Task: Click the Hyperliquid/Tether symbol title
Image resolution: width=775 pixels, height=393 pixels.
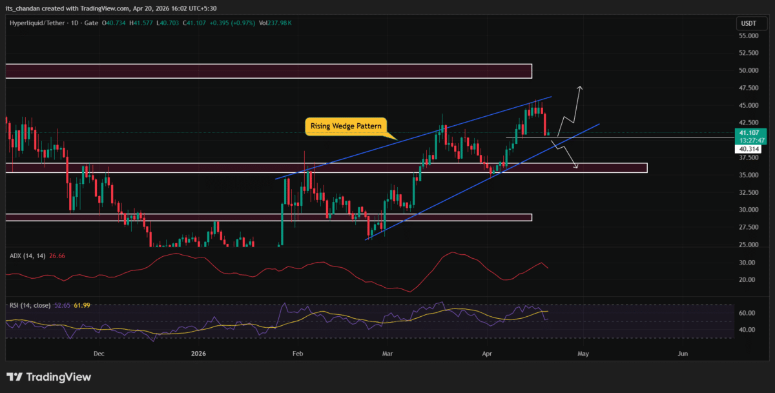Action: [40, 23]
